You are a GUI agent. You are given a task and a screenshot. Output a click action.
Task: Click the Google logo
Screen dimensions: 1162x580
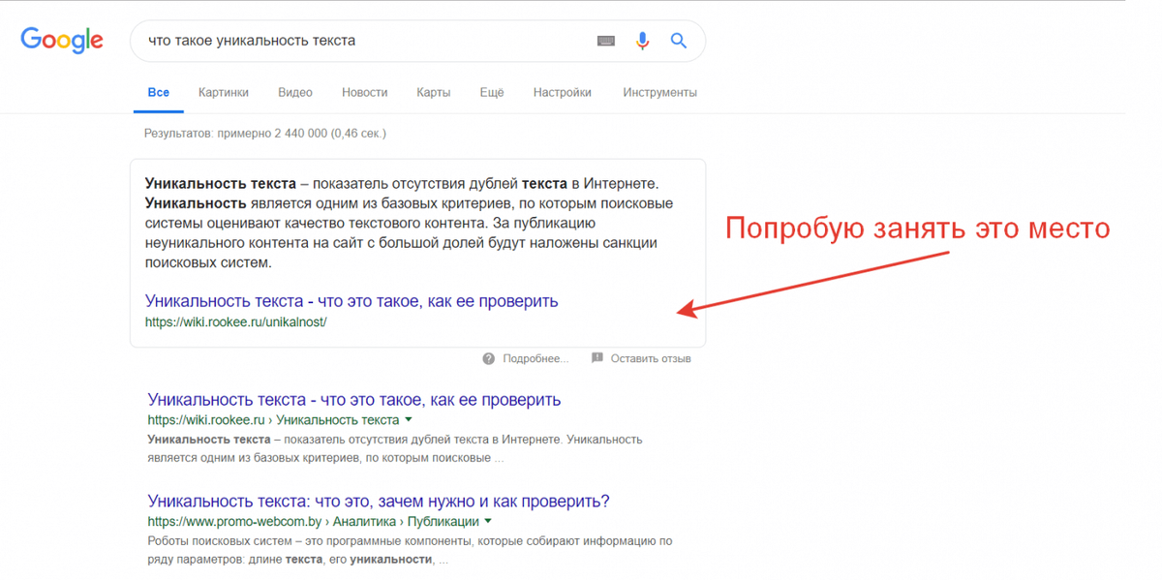[61, 40]
